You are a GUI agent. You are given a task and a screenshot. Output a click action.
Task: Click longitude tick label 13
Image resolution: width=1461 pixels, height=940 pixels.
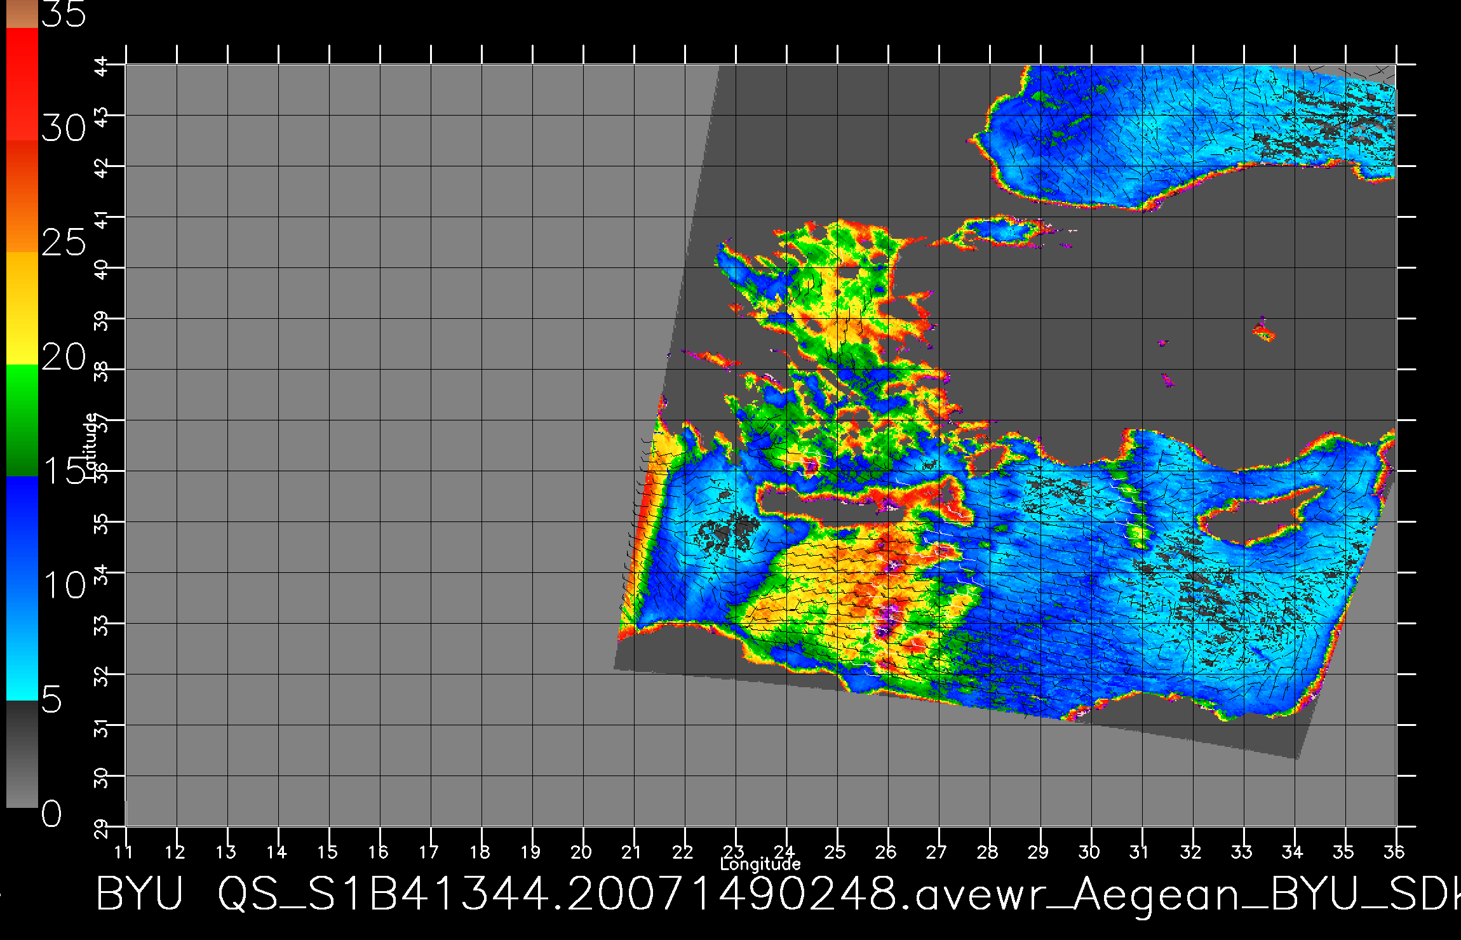click(226, 852)
